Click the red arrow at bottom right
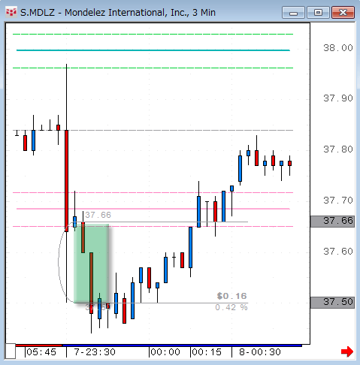The width and height of the screenshot is (360, 365). pyautogui.click(x=347, y=351)
